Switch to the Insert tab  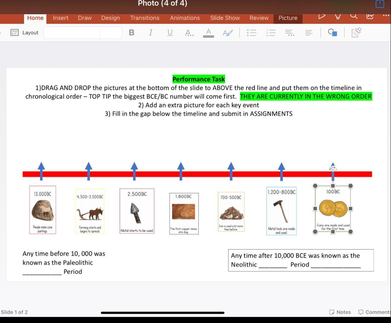click(x=61, y=18)
